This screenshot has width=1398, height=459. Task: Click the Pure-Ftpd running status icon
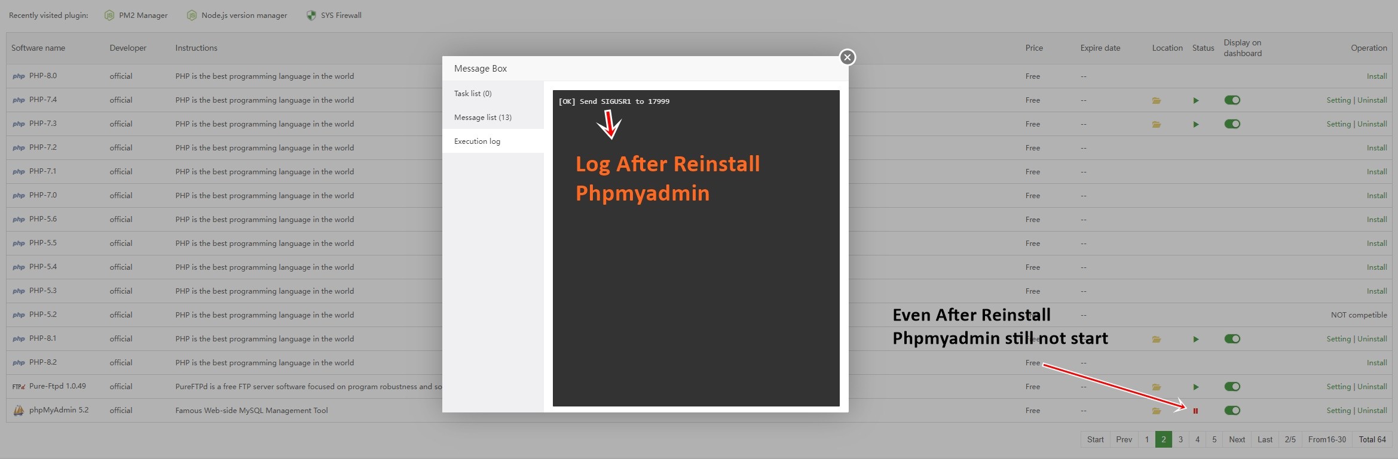pyautogui.click(x=1196, y=387)
